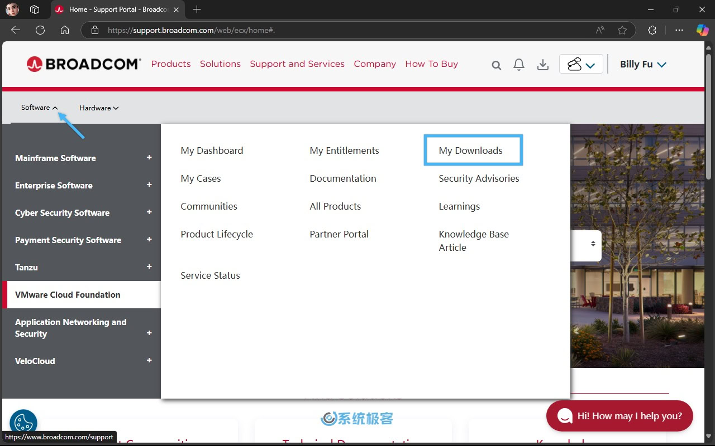The height and width of the screenshot is (446, 715).
Task: Open the Company nav menu
Action: point(375,64)
